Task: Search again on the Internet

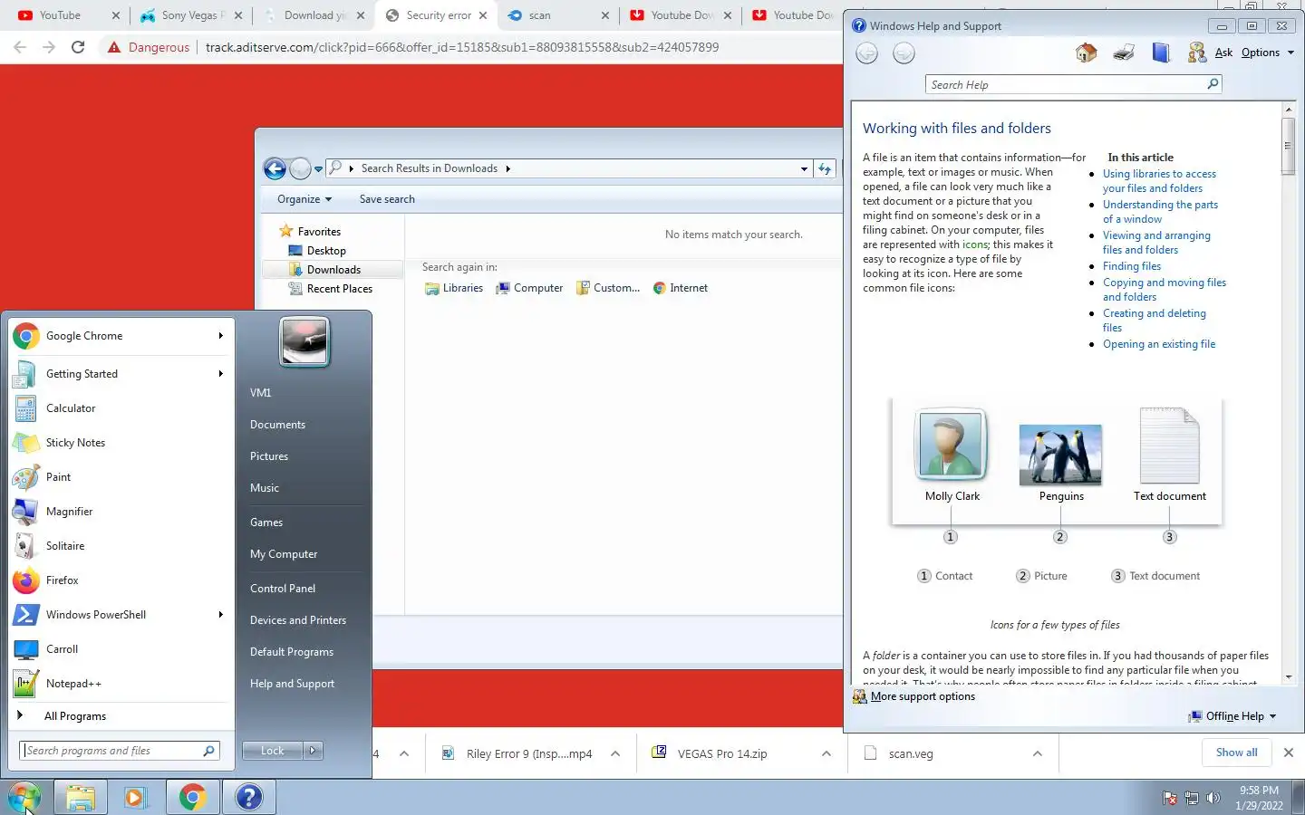Action: (x=681, y=288)
